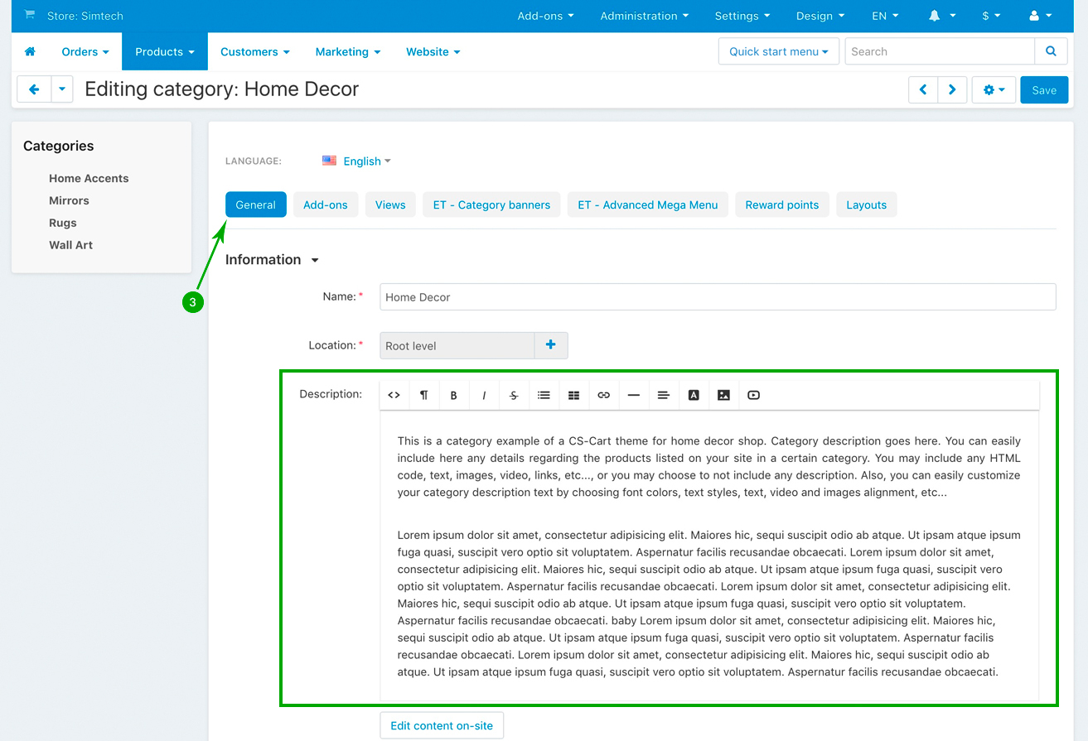
Task: Insert a table in the description editor
Action: (x=573, y=395)
